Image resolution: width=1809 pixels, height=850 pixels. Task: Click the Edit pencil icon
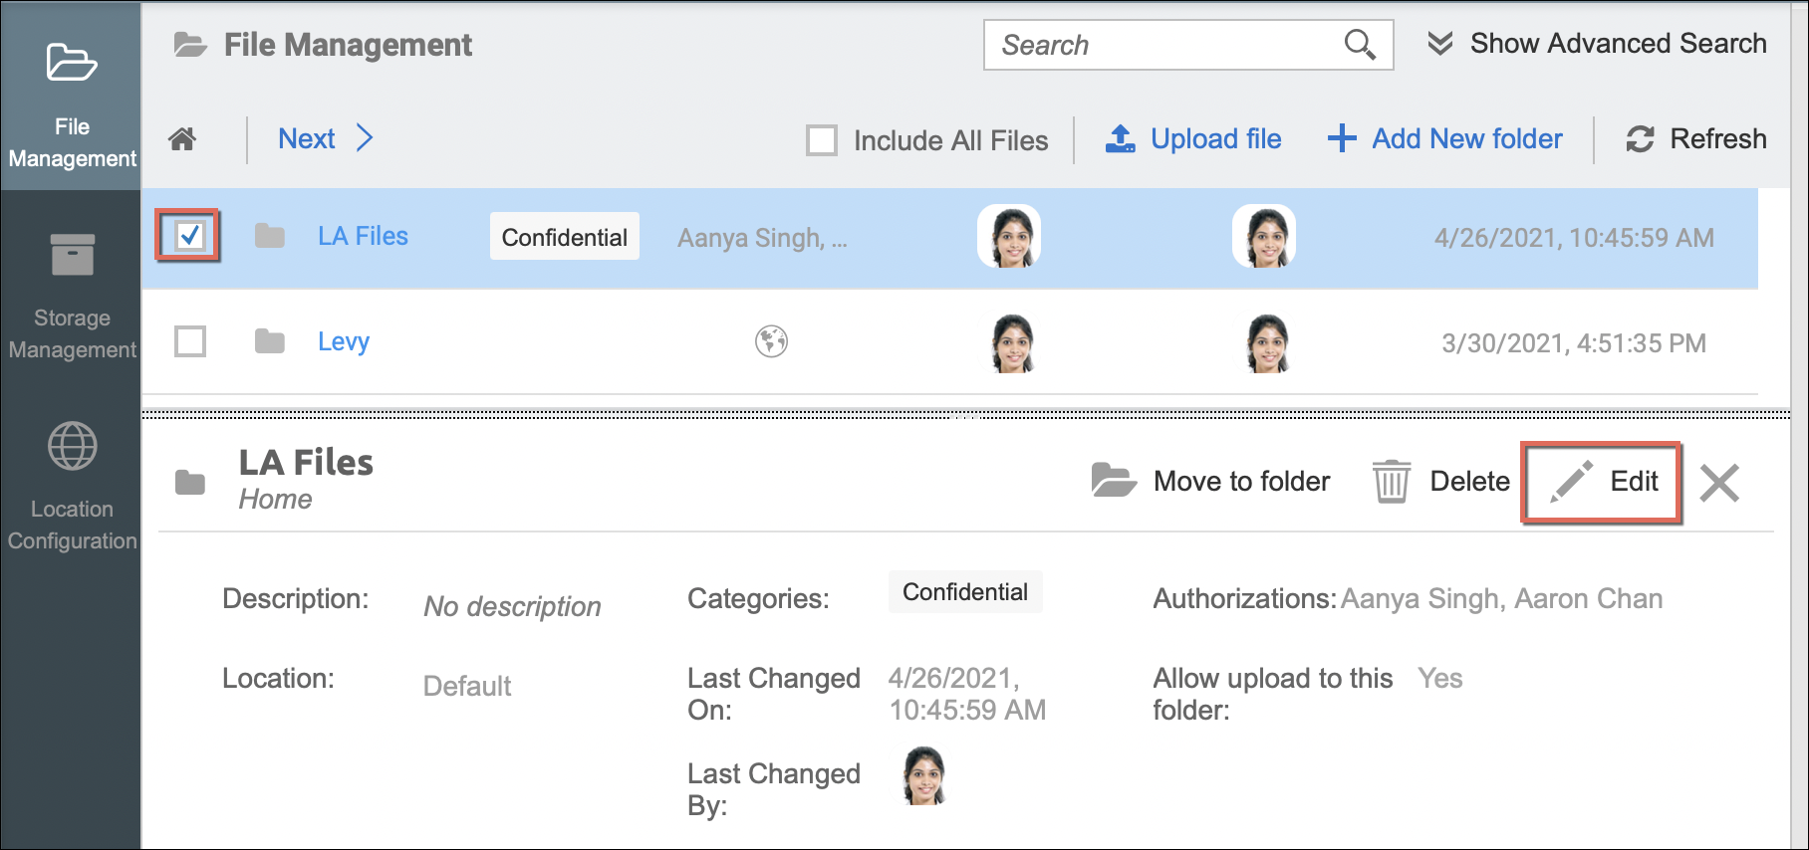1571,482
